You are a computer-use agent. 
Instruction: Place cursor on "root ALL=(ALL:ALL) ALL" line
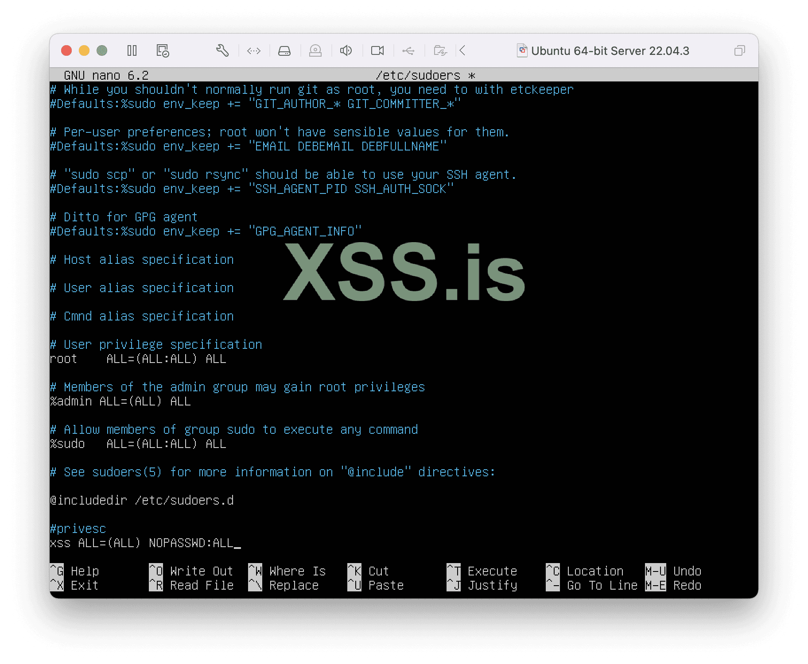pos(138,359)
